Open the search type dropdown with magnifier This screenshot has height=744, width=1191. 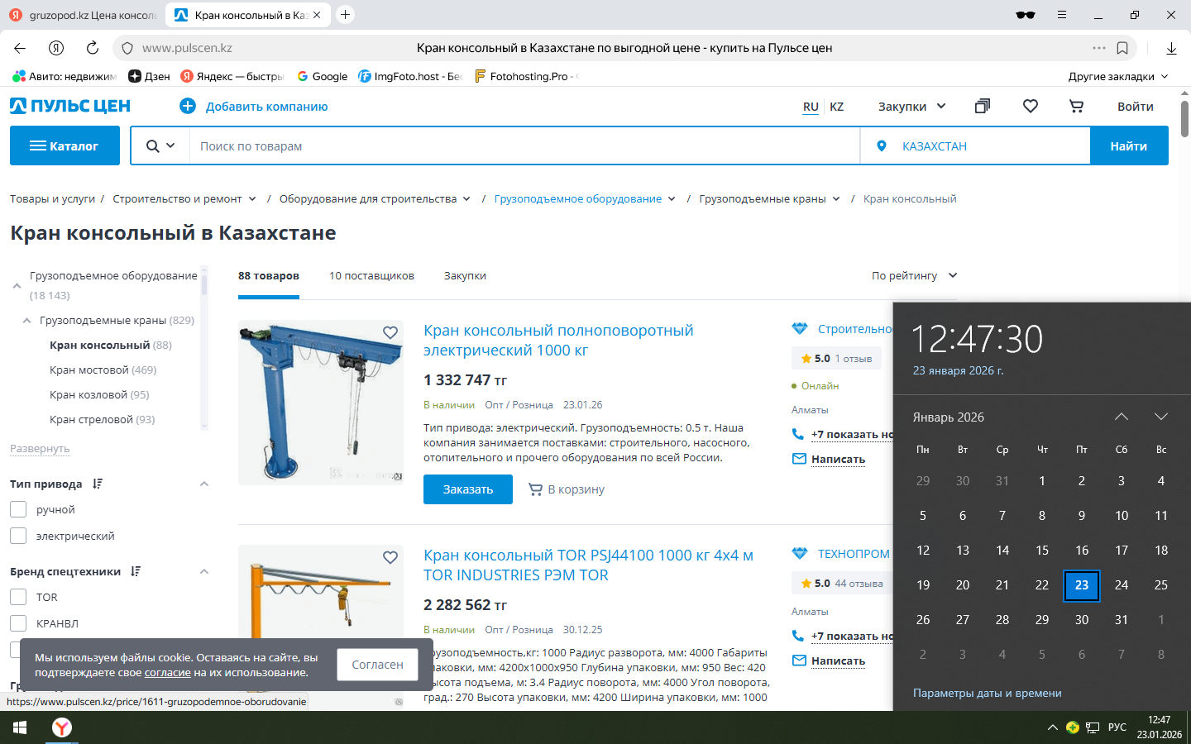click(160, 145)
